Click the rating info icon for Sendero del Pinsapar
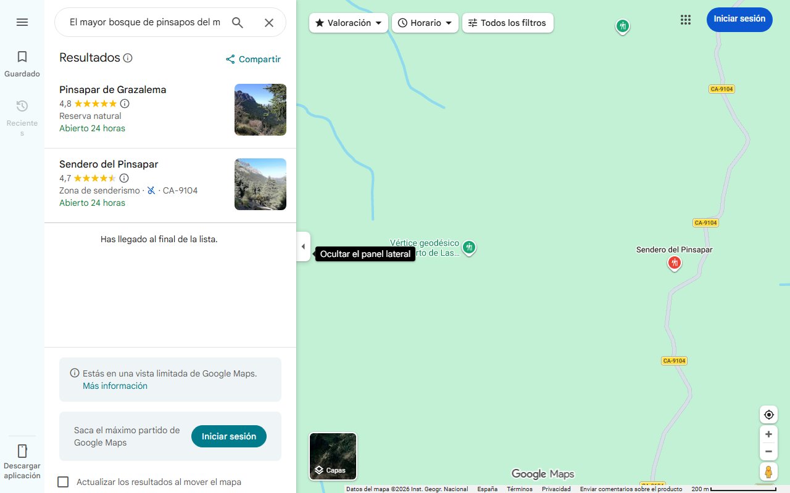 point(124,178)
